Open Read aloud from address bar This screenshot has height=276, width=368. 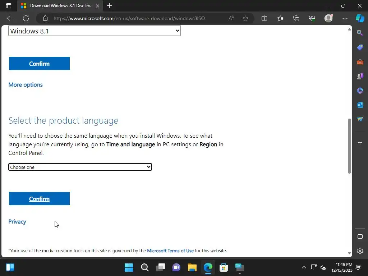coord(231,18)
